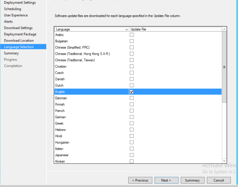Go to the Deployment Settings page
238x187 pixels.
(20, 3)
